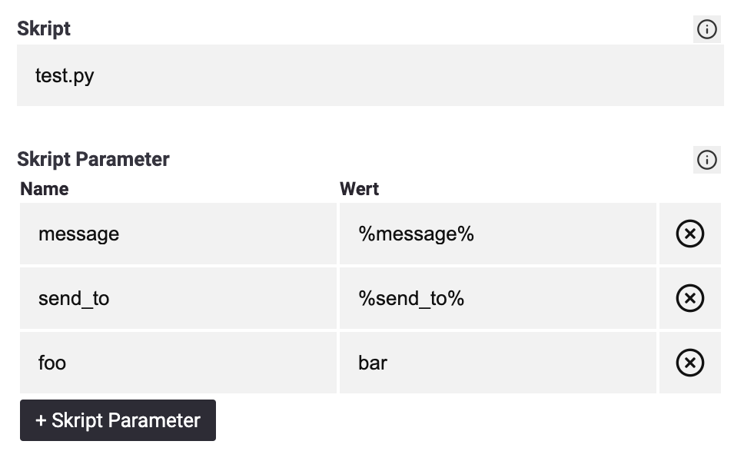
Task: Click the Skript Parameter heading label
Action: coord(93,159)
